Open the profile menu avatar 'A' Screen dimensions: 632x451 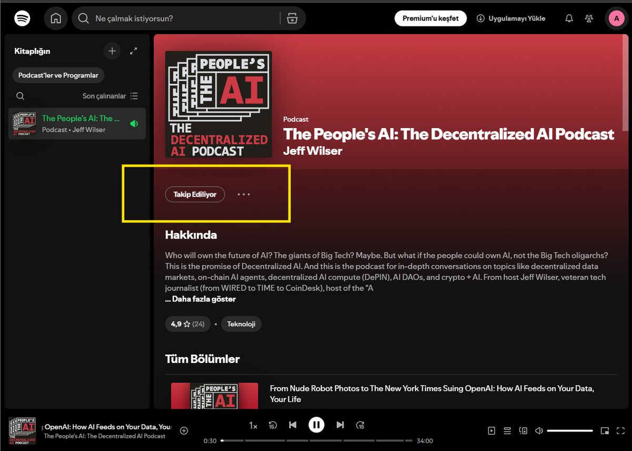pos(617,18)
